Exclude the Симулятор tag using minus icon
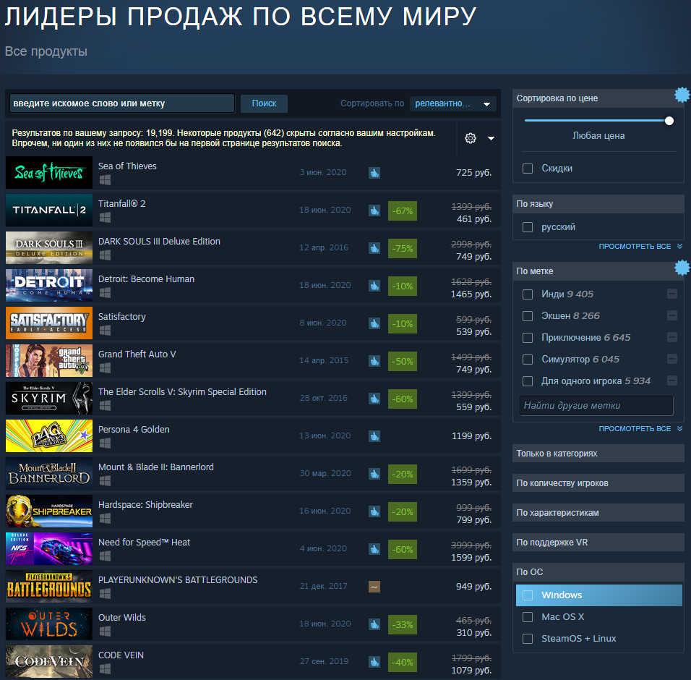The width and height of the screenshot is (691, 680). pyautogui.click(x=672, y=359)
